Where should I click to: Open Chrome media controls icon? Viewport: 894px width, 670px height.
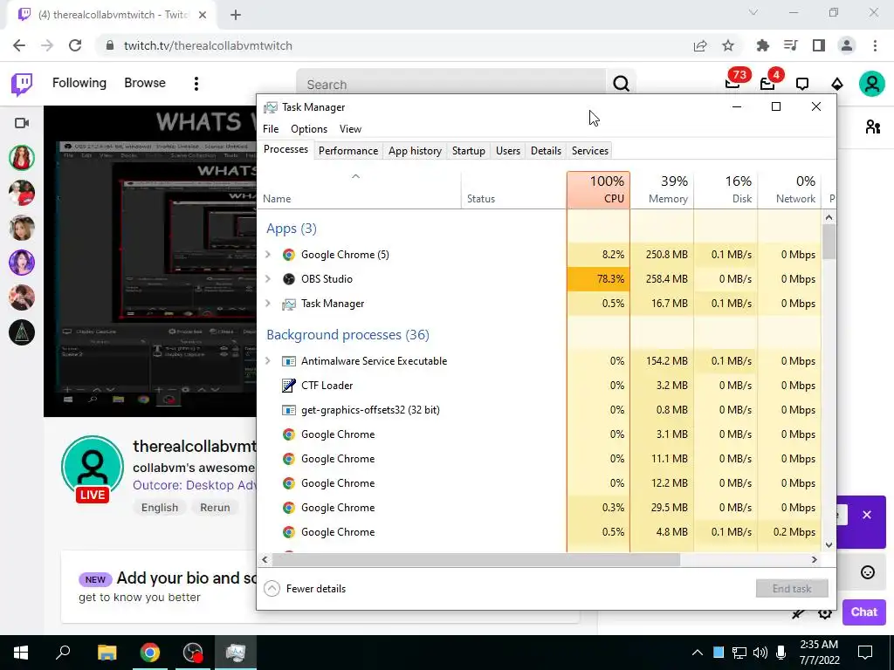click(790, 45)
